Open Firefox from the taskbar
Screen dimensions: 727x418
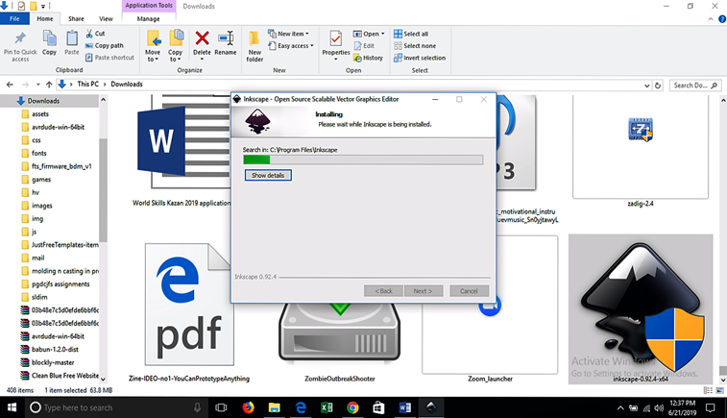(x=248, y=407)
